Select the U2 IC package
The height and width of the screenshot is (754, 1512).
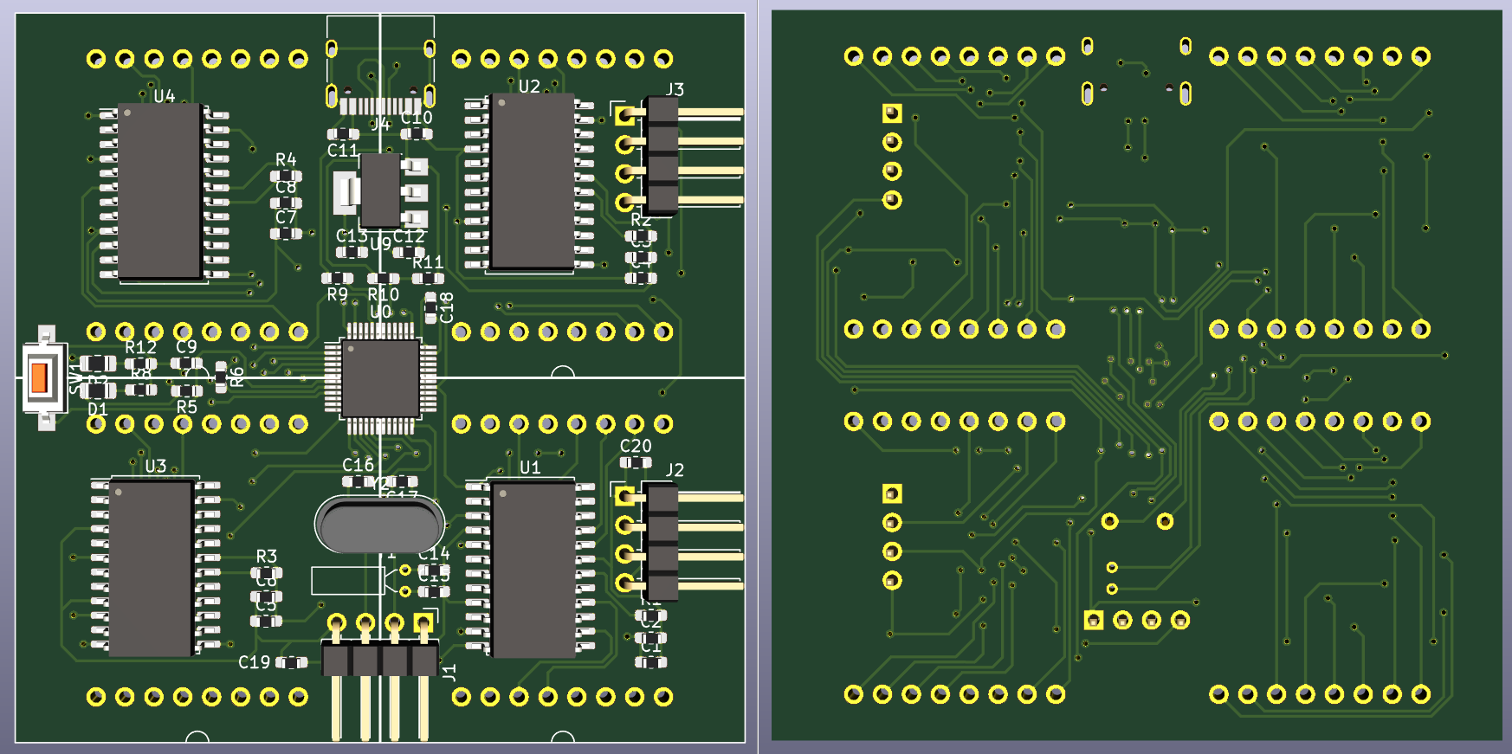tap(532, 181)
